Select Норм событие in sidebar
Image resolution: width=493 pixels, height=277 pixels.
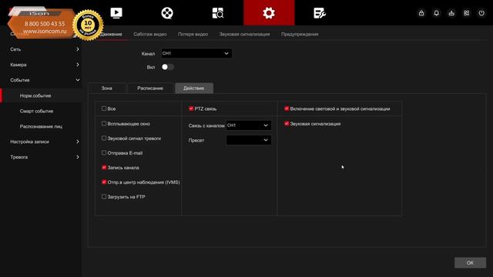coord(41,95)
